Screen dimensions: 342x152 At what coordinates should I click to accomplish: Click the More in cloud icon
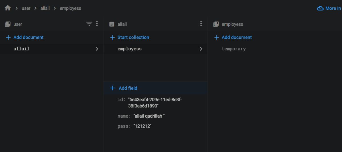[x=320, y=8]
